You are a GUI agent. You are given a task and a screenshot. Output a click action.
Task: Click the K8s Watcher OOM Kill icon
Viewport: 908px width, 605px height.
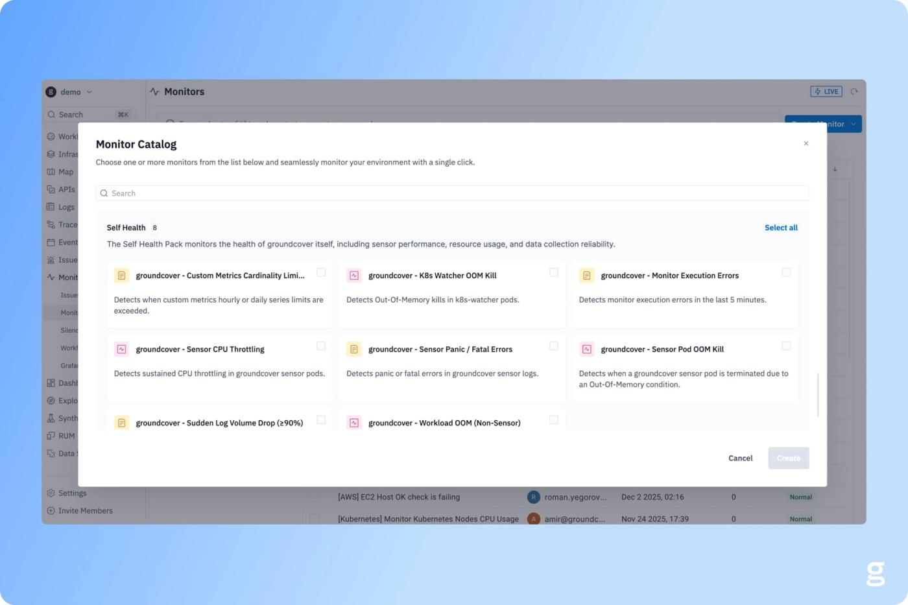point(354,276)
